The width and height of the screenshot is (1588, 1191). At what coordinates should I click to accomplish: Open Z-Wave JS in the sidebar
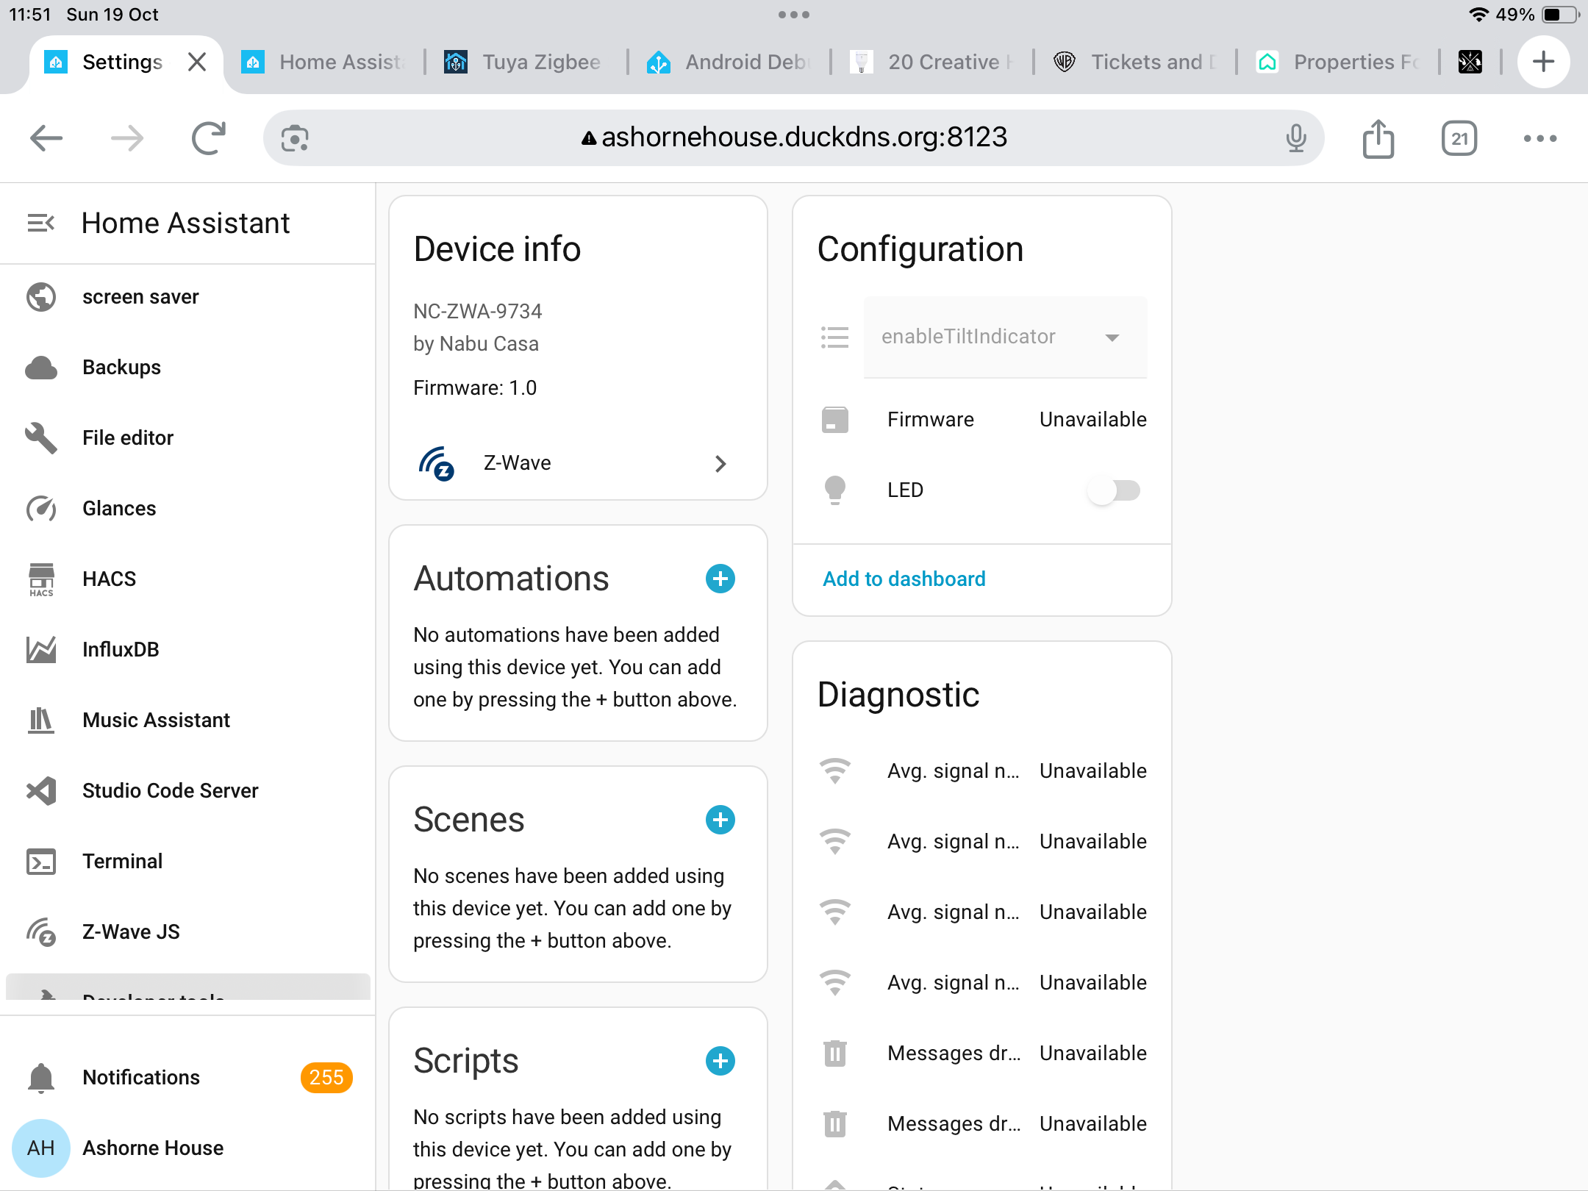click(x=131, y=931)
